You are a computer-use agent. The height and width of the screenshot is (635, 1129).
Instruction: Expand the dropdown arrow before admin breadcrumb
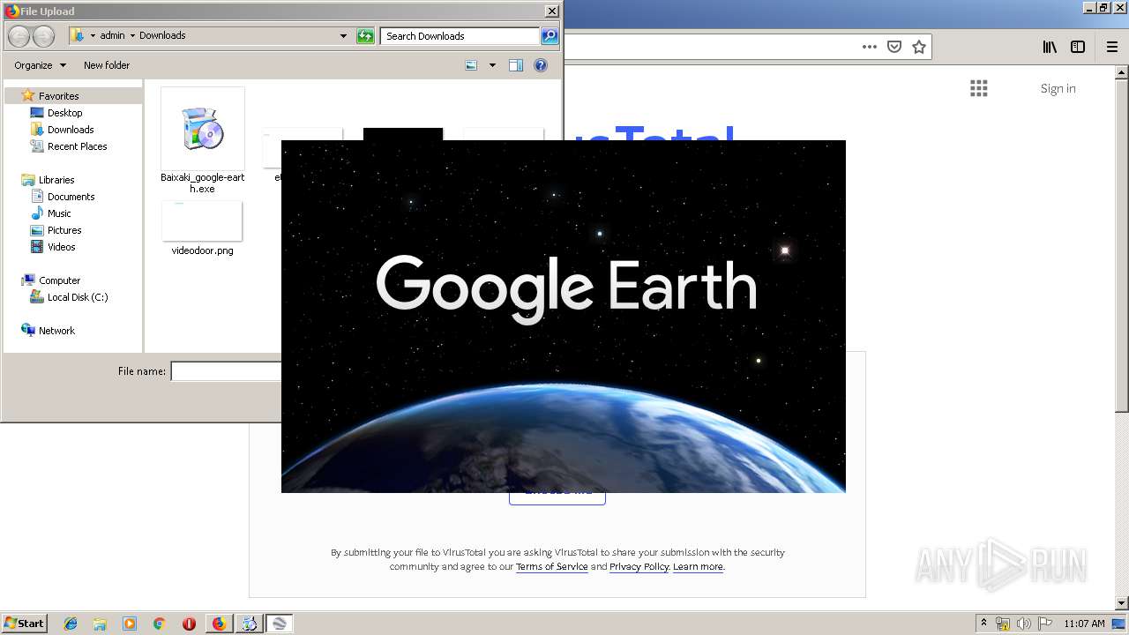tap(93, 36)
